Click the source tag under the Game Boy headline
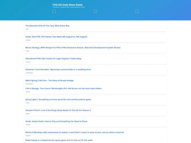The width and height of the screenshot is (191, 143). pyautogui.click(x=27, y=29)
